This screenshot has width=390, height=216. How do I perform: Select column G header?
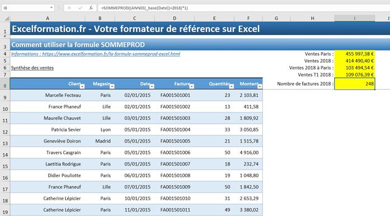(276, 18)
